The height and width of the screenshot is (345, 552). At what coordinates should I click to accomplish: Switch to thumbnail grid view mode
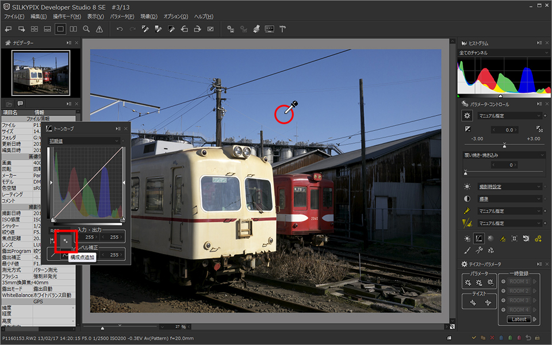coord(34,29)
